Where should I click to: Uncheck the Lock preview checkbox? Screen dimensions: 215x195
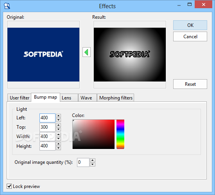[9, 186]
